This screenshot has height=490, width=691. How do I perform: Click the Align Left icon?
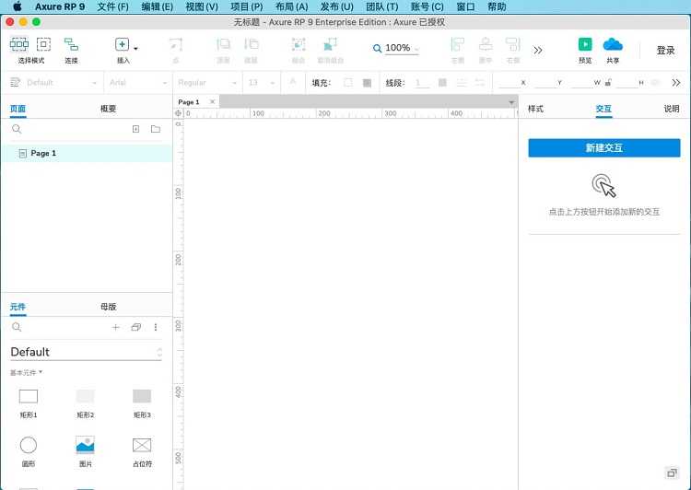click(x=457, y=44)
